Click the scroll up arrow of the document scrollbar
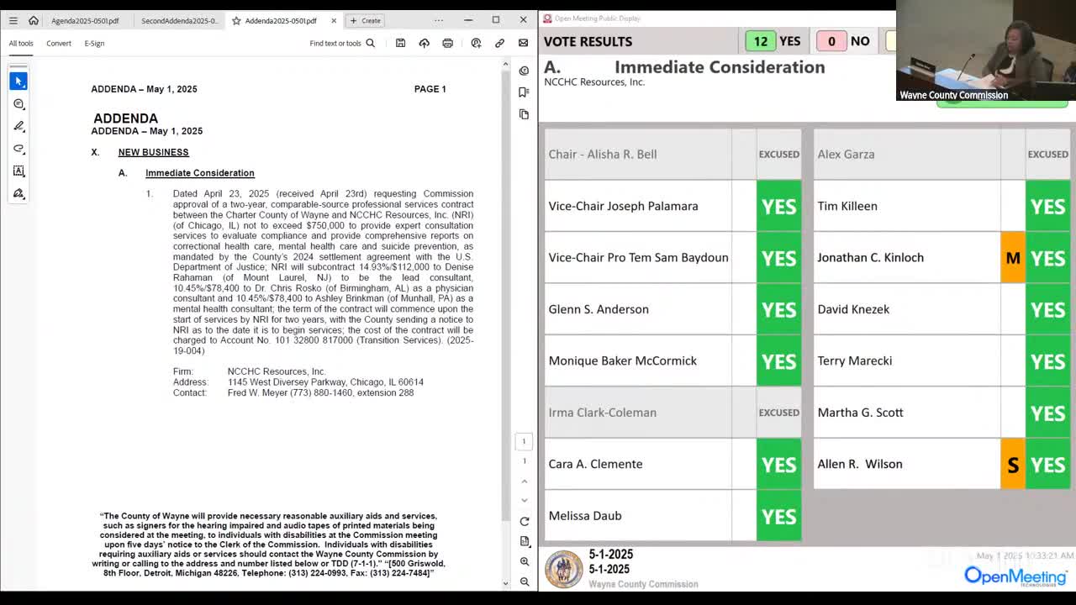Viewport: 1076px width, 605px height. coord(505,66)
